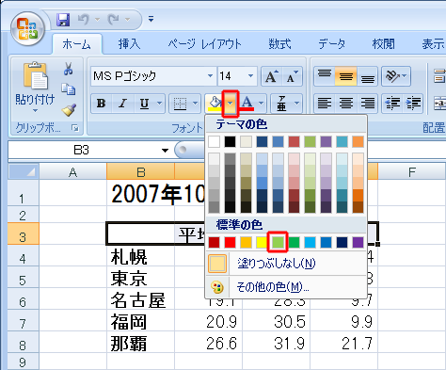
Task: Pick light green standard color
Action: [x=278, y=242]
